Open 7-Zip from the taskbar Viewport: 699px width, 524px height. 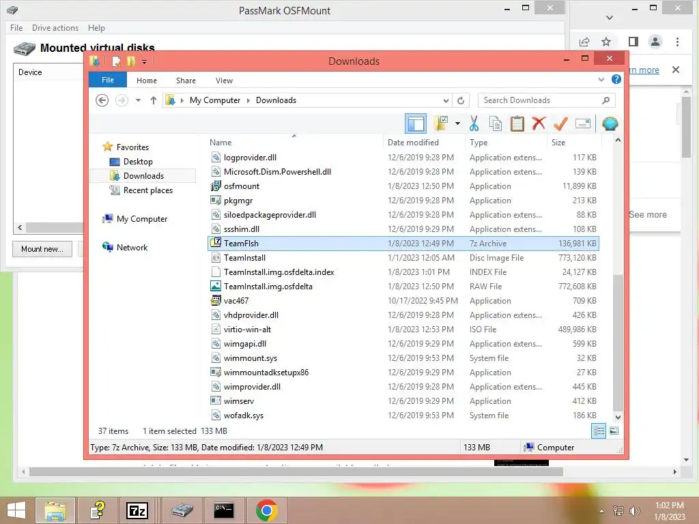point(137,510)
